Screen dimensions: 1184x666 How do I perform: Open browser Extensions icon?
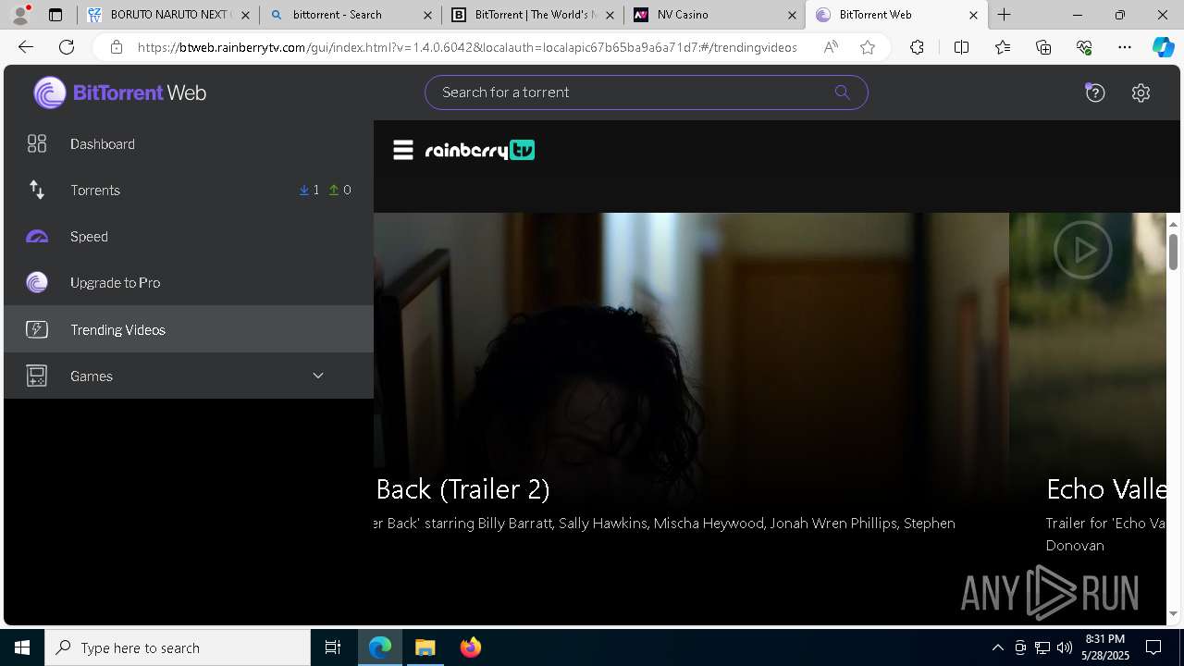[x=917, y=47]
